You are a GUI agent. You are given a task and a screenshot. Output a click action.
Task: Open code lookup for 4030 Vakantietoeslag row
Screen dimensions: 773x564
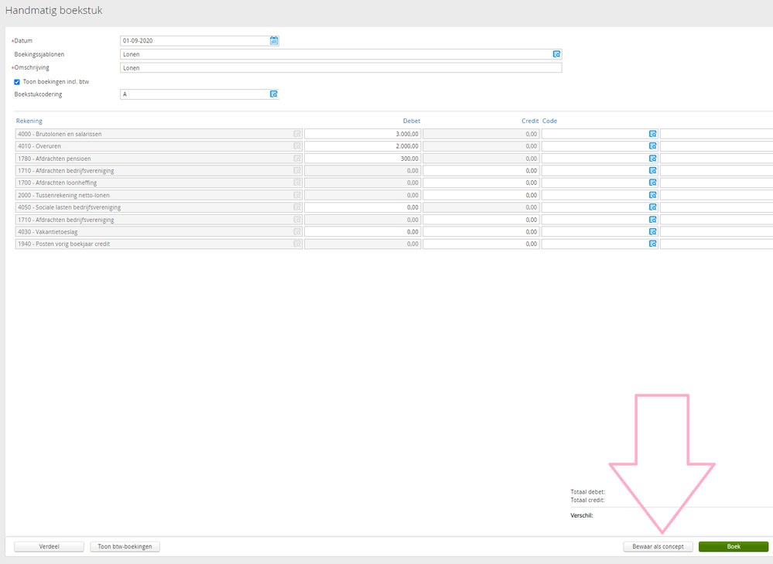[x=653, y=232]
